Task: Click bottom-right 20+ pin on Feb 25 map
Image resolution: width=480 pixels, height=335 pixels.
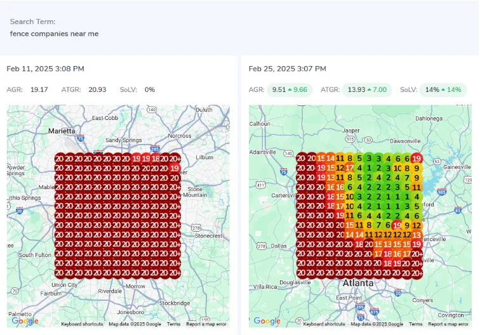Action: [x=417, y=273]
